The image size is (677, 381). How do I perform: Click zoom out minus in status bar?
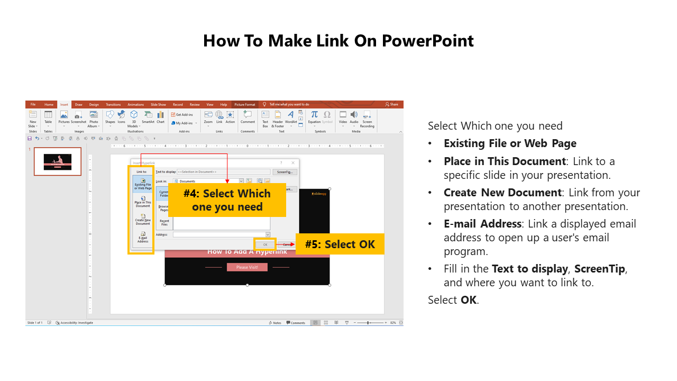[354, 323]
